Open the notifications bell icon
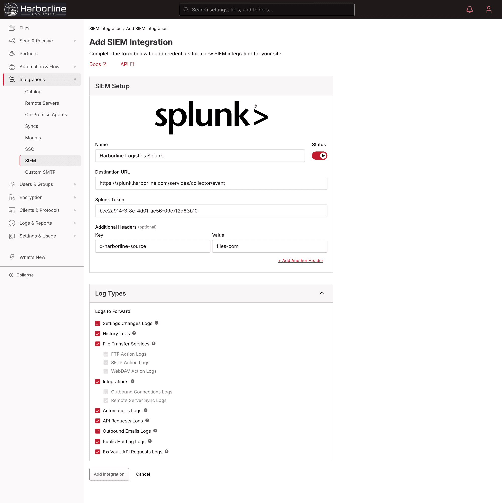This screenshot has width=502, height=503. [469, 10]
